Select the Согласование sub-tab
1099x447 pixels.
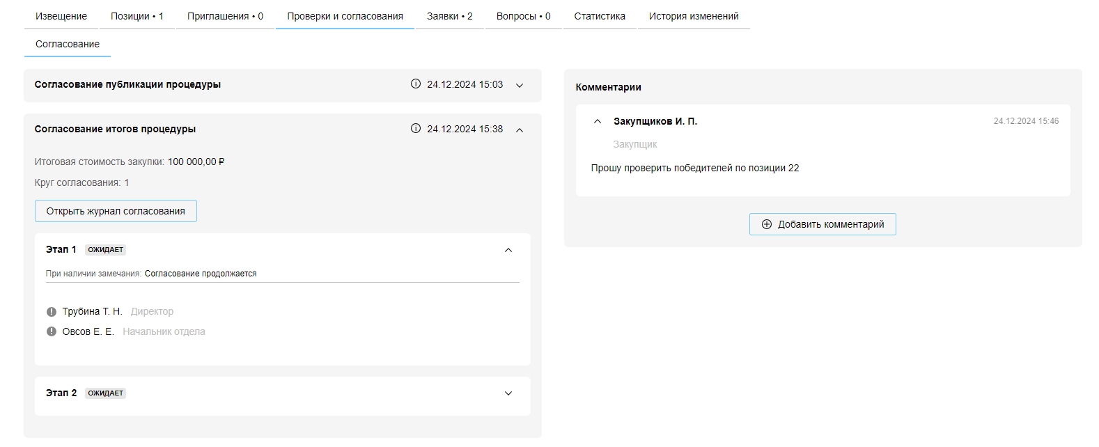tap(68, 44)
